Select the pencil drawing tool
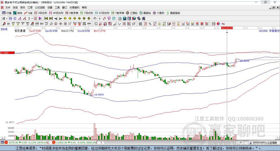This screenshot has height=151, width=280. 4,24
